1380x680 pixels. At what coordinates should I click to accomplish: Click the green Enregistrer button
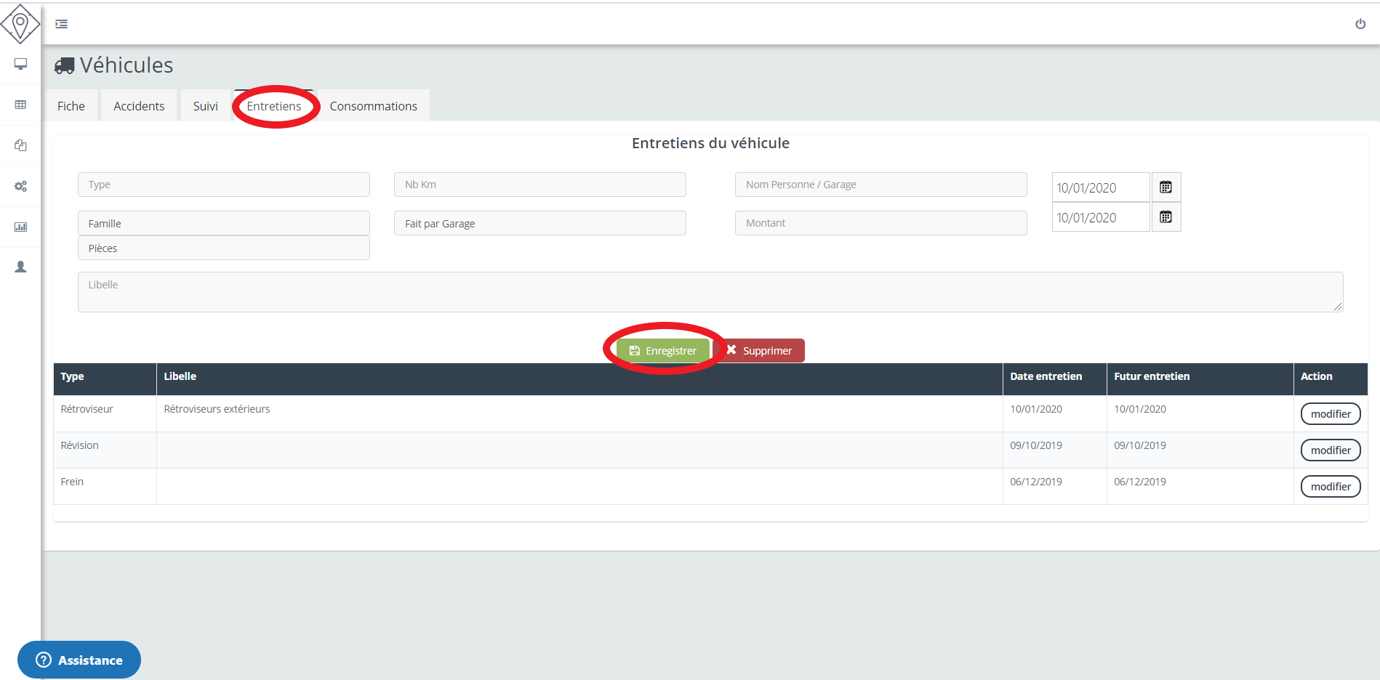pos(663,351)
